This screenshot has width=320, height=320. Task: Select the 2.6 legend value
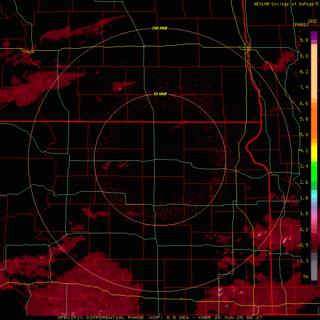(304, 182)
